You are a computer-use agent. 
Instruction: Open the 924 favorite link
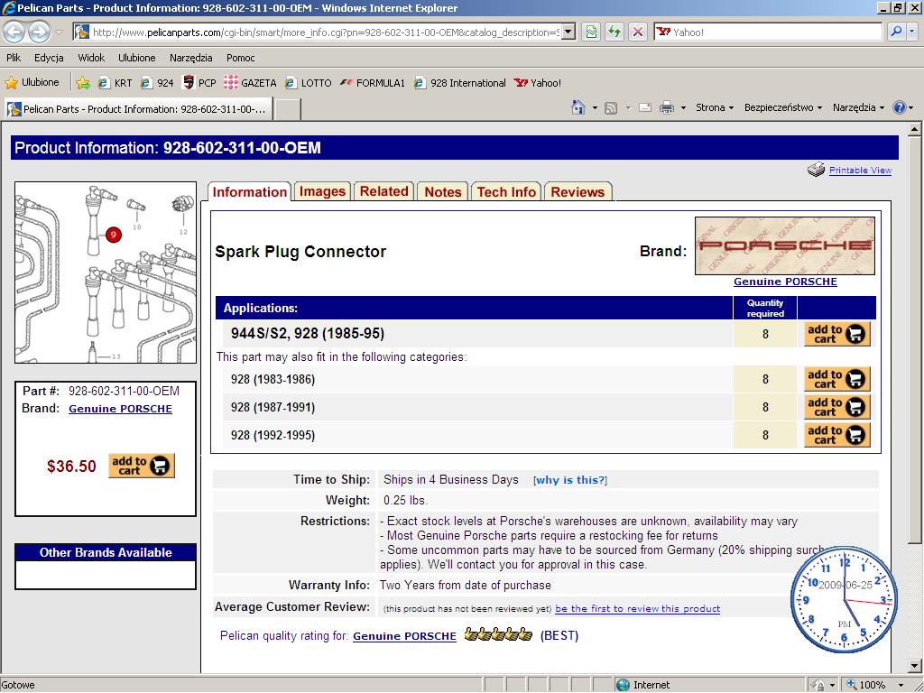pos(157,83)
